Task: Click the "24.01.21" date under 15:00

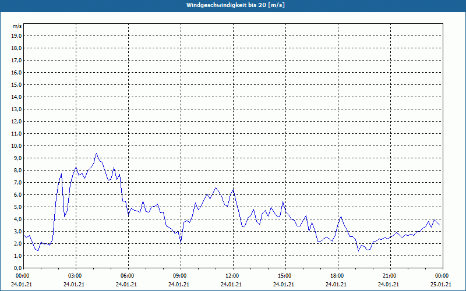Action: pos(284,284)
